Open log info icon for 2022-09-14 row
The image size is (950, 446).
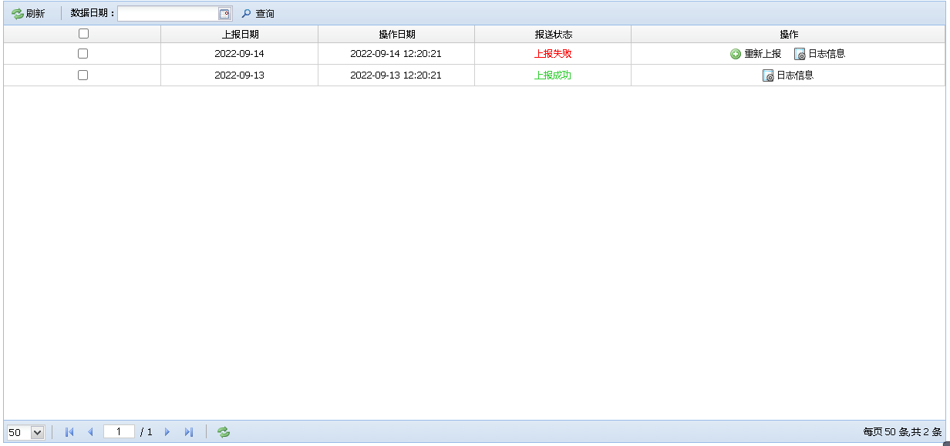pyautogui.click(x=800, y=54)
